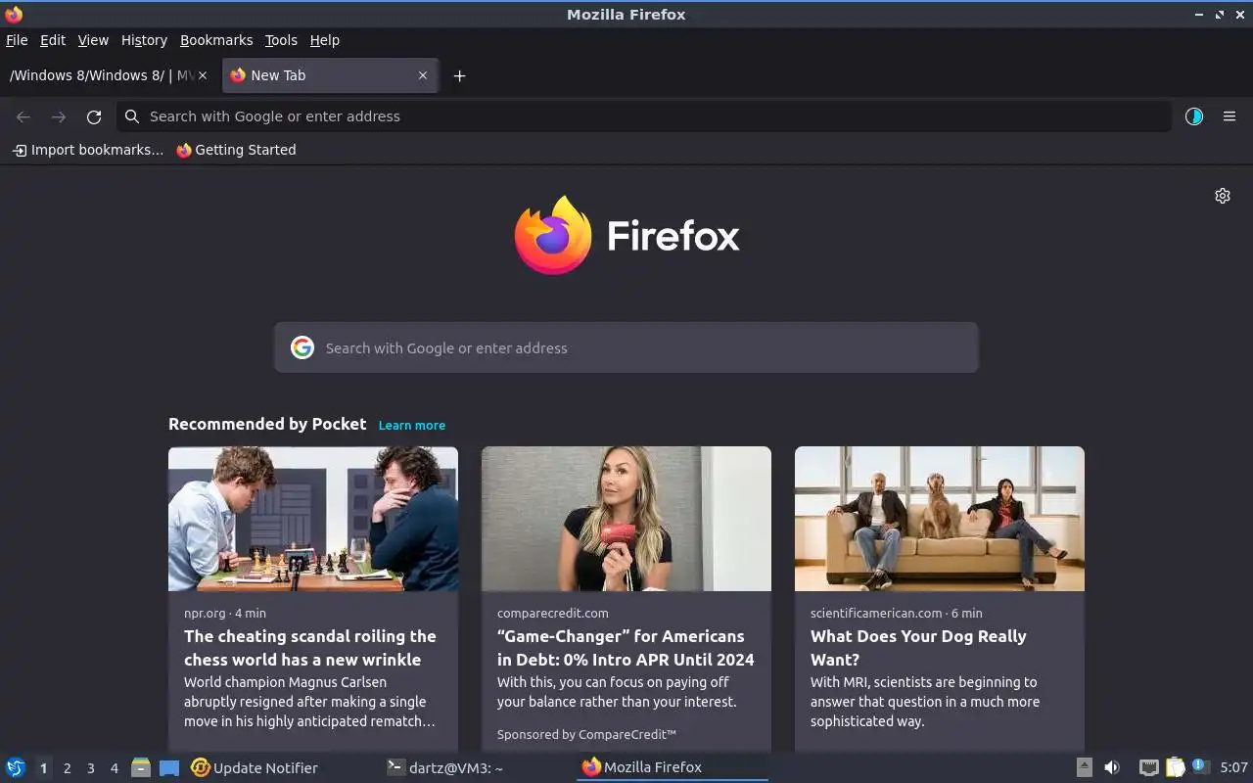Viewport: 1253px width, 783px height.
Task: Open the clipboard tray icon
Action: tap(1175, 767)
